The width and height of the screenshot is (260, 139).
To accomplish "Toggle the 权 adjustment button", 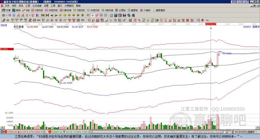I will pyautogui.click(x=33, y=15).
